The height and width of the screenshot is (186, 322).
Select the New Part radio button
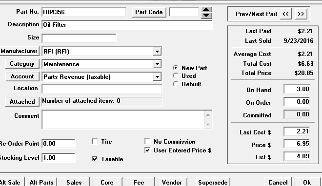coord(175,68)
